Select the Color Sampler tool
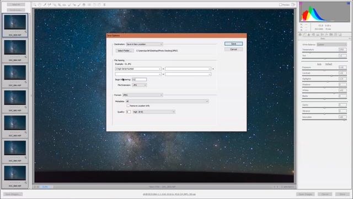The width and height of the screenshot is (353, 199). [x=50, y=5]
